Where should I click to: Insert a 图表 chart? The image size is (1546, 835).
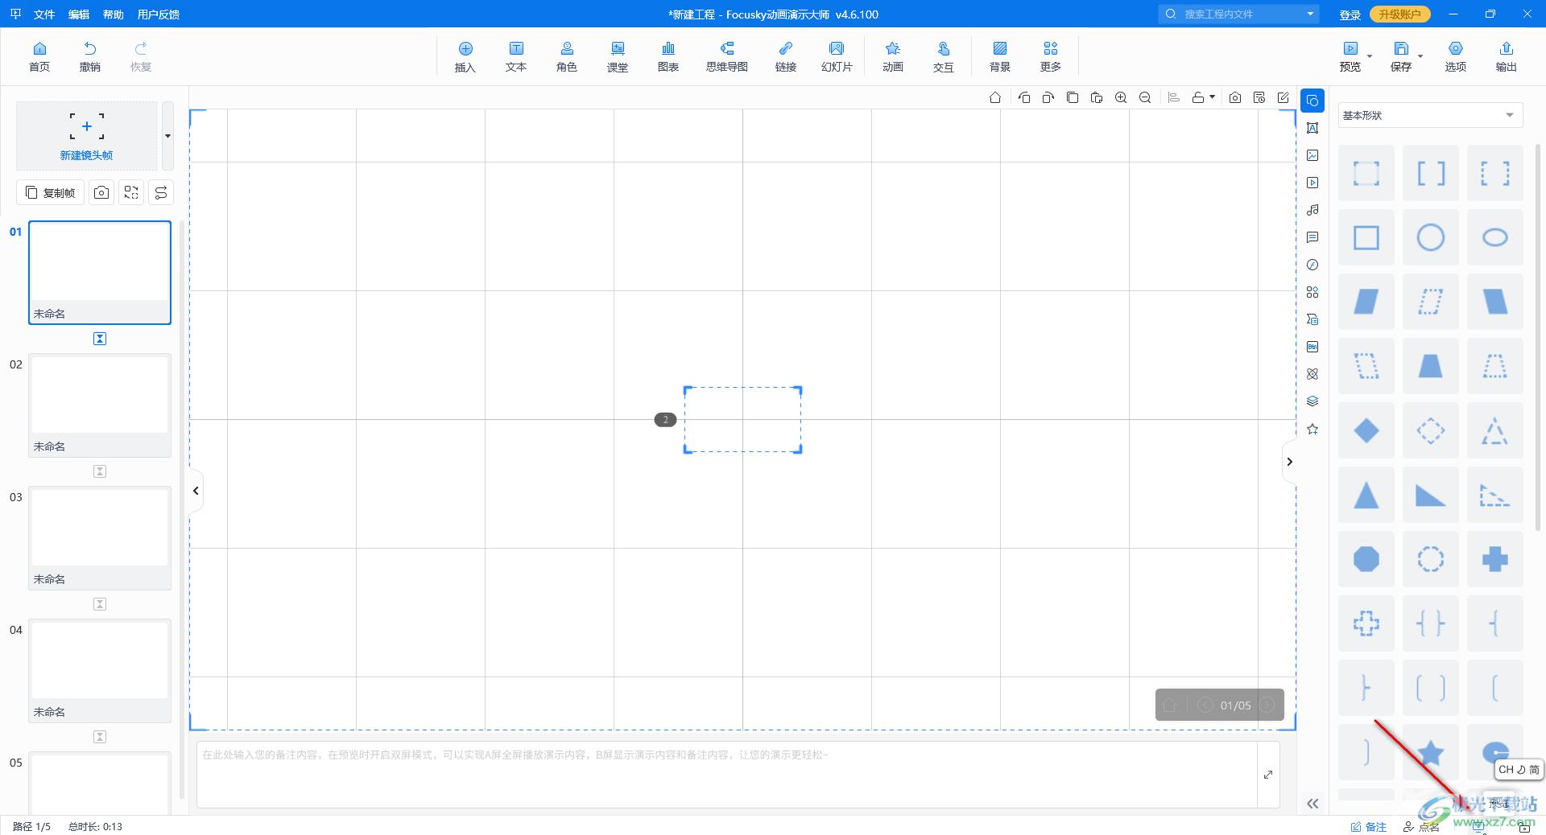tap(668, 56)
